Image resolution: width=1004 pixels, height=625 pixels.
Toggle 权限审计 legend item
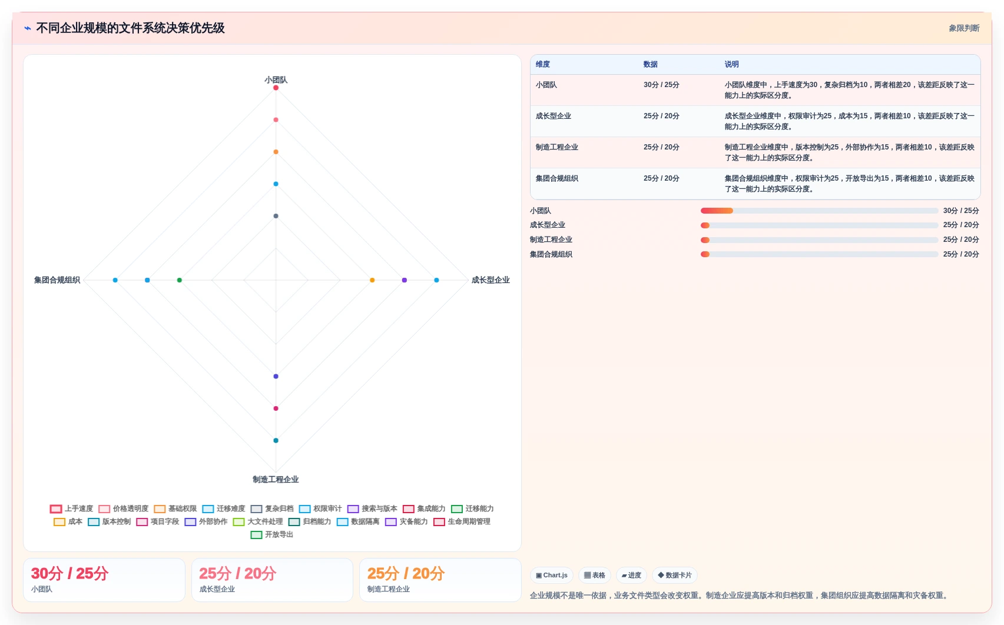point(320,508)
